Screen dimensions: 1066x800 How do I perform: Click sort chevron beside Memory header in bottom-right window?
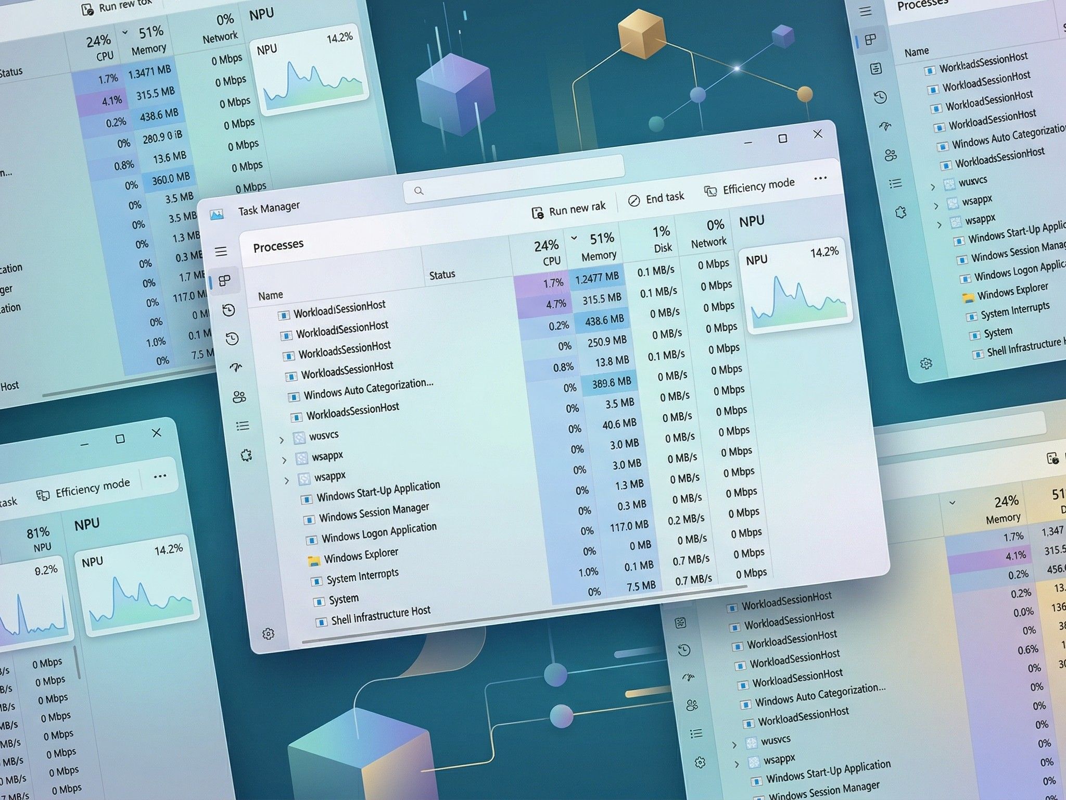[x=952, y=503]
